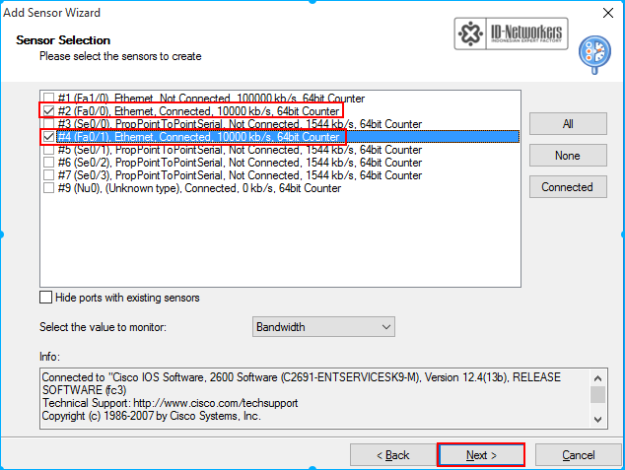This screenshot has height=470, width=625.
Task: Click the Info box scroll up arrow
Action: click(598, 378)
